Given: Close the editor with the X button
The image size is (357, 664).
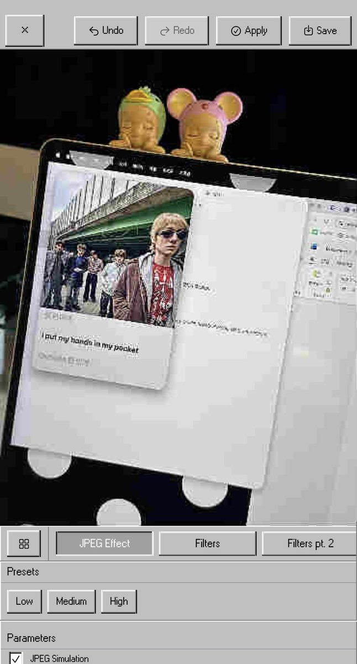Looking at the screenshot, I should 24,30.
